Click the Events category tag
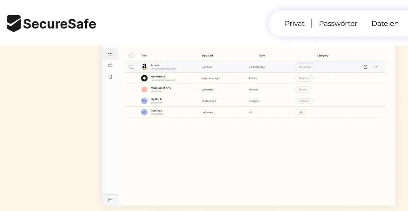The image size is (408, 211). click(303, 90)
